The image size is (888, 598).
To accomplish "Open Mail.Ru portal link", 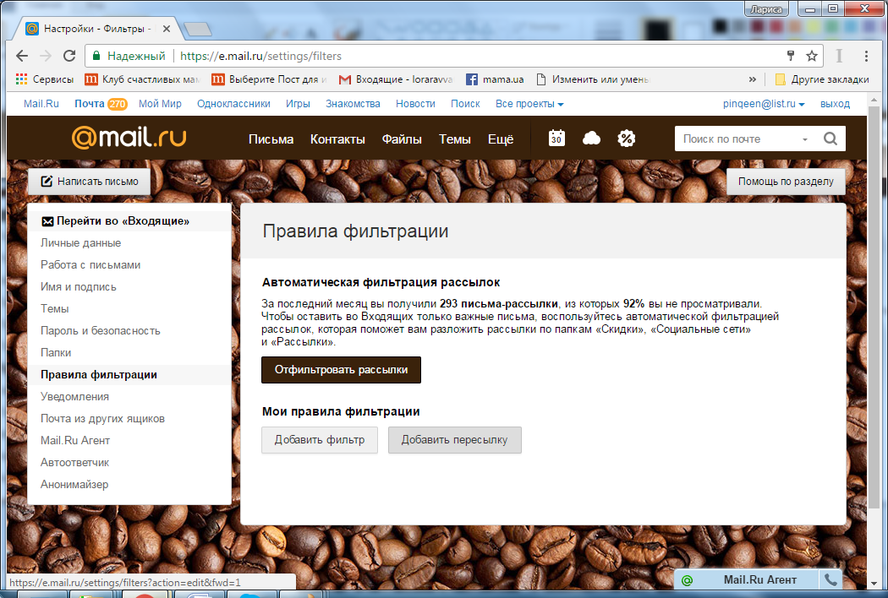I will click(x=41, y=104).
